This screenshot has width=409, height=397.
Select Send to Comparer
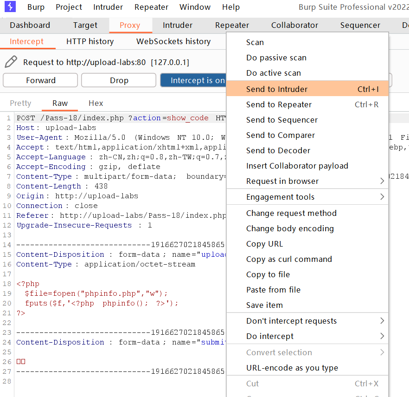tap(307, 135)
